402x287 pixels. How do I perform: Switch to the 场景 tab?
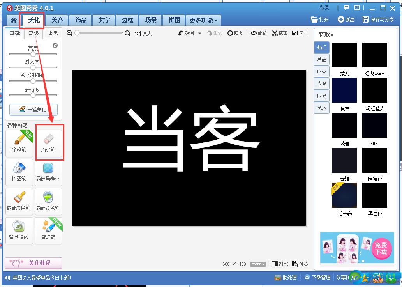[x=151, y=20]
